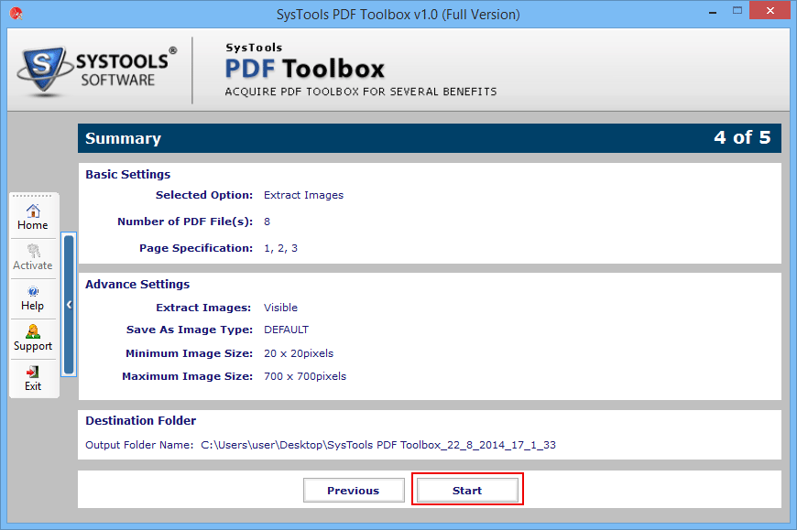Image resolution: width=797 pixels, height=530 pixels.
Task: Collapse the sidebar with the left chevron
Action: (69, 305)
